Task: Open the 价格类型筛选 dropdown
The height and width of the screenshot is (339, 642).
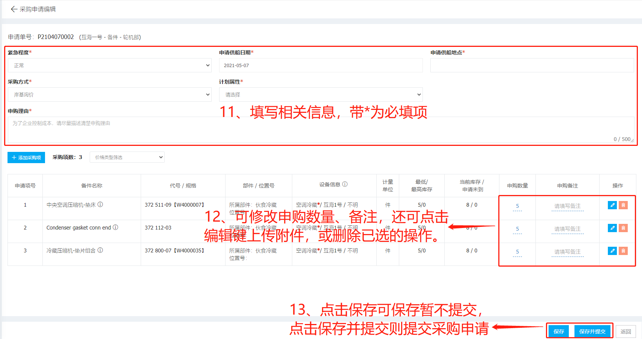Action: point(127,157)
